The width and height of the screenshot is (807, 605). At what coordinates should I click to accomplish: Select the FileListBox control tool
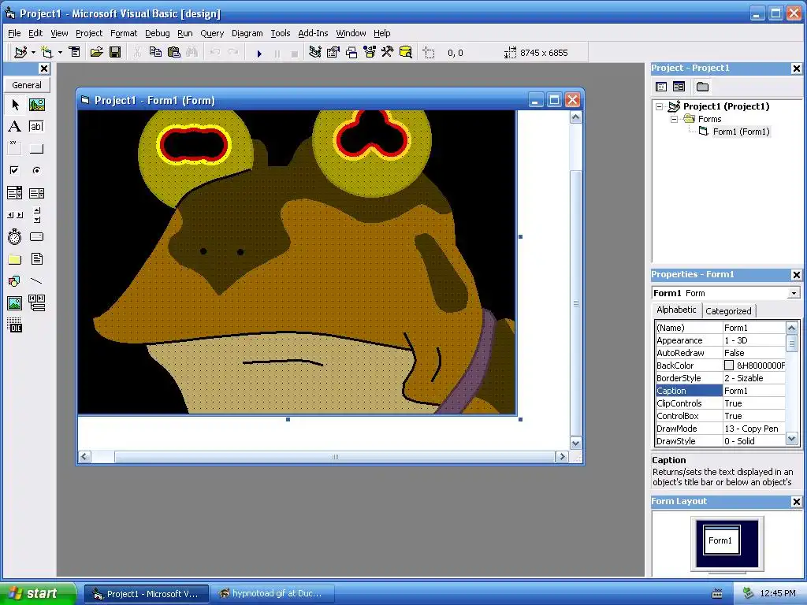(36, 259)
